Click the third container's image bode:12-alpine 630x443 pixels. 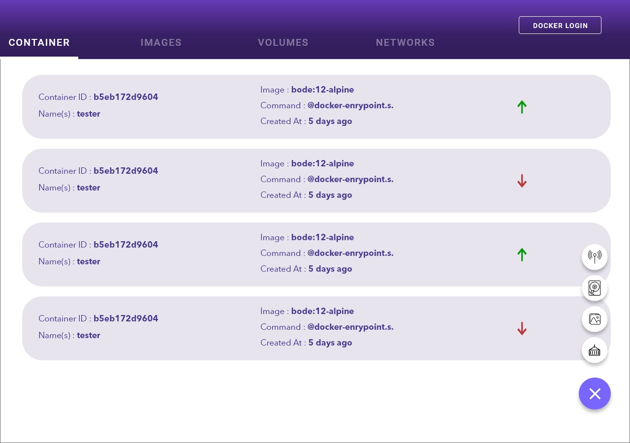(322, 237)
